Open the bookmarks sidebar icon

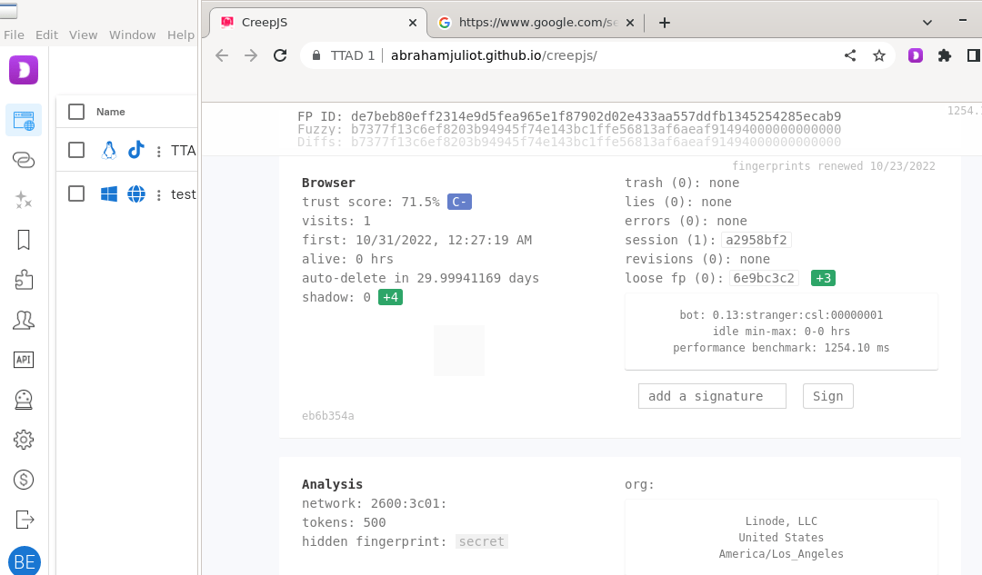click(24, 240)
